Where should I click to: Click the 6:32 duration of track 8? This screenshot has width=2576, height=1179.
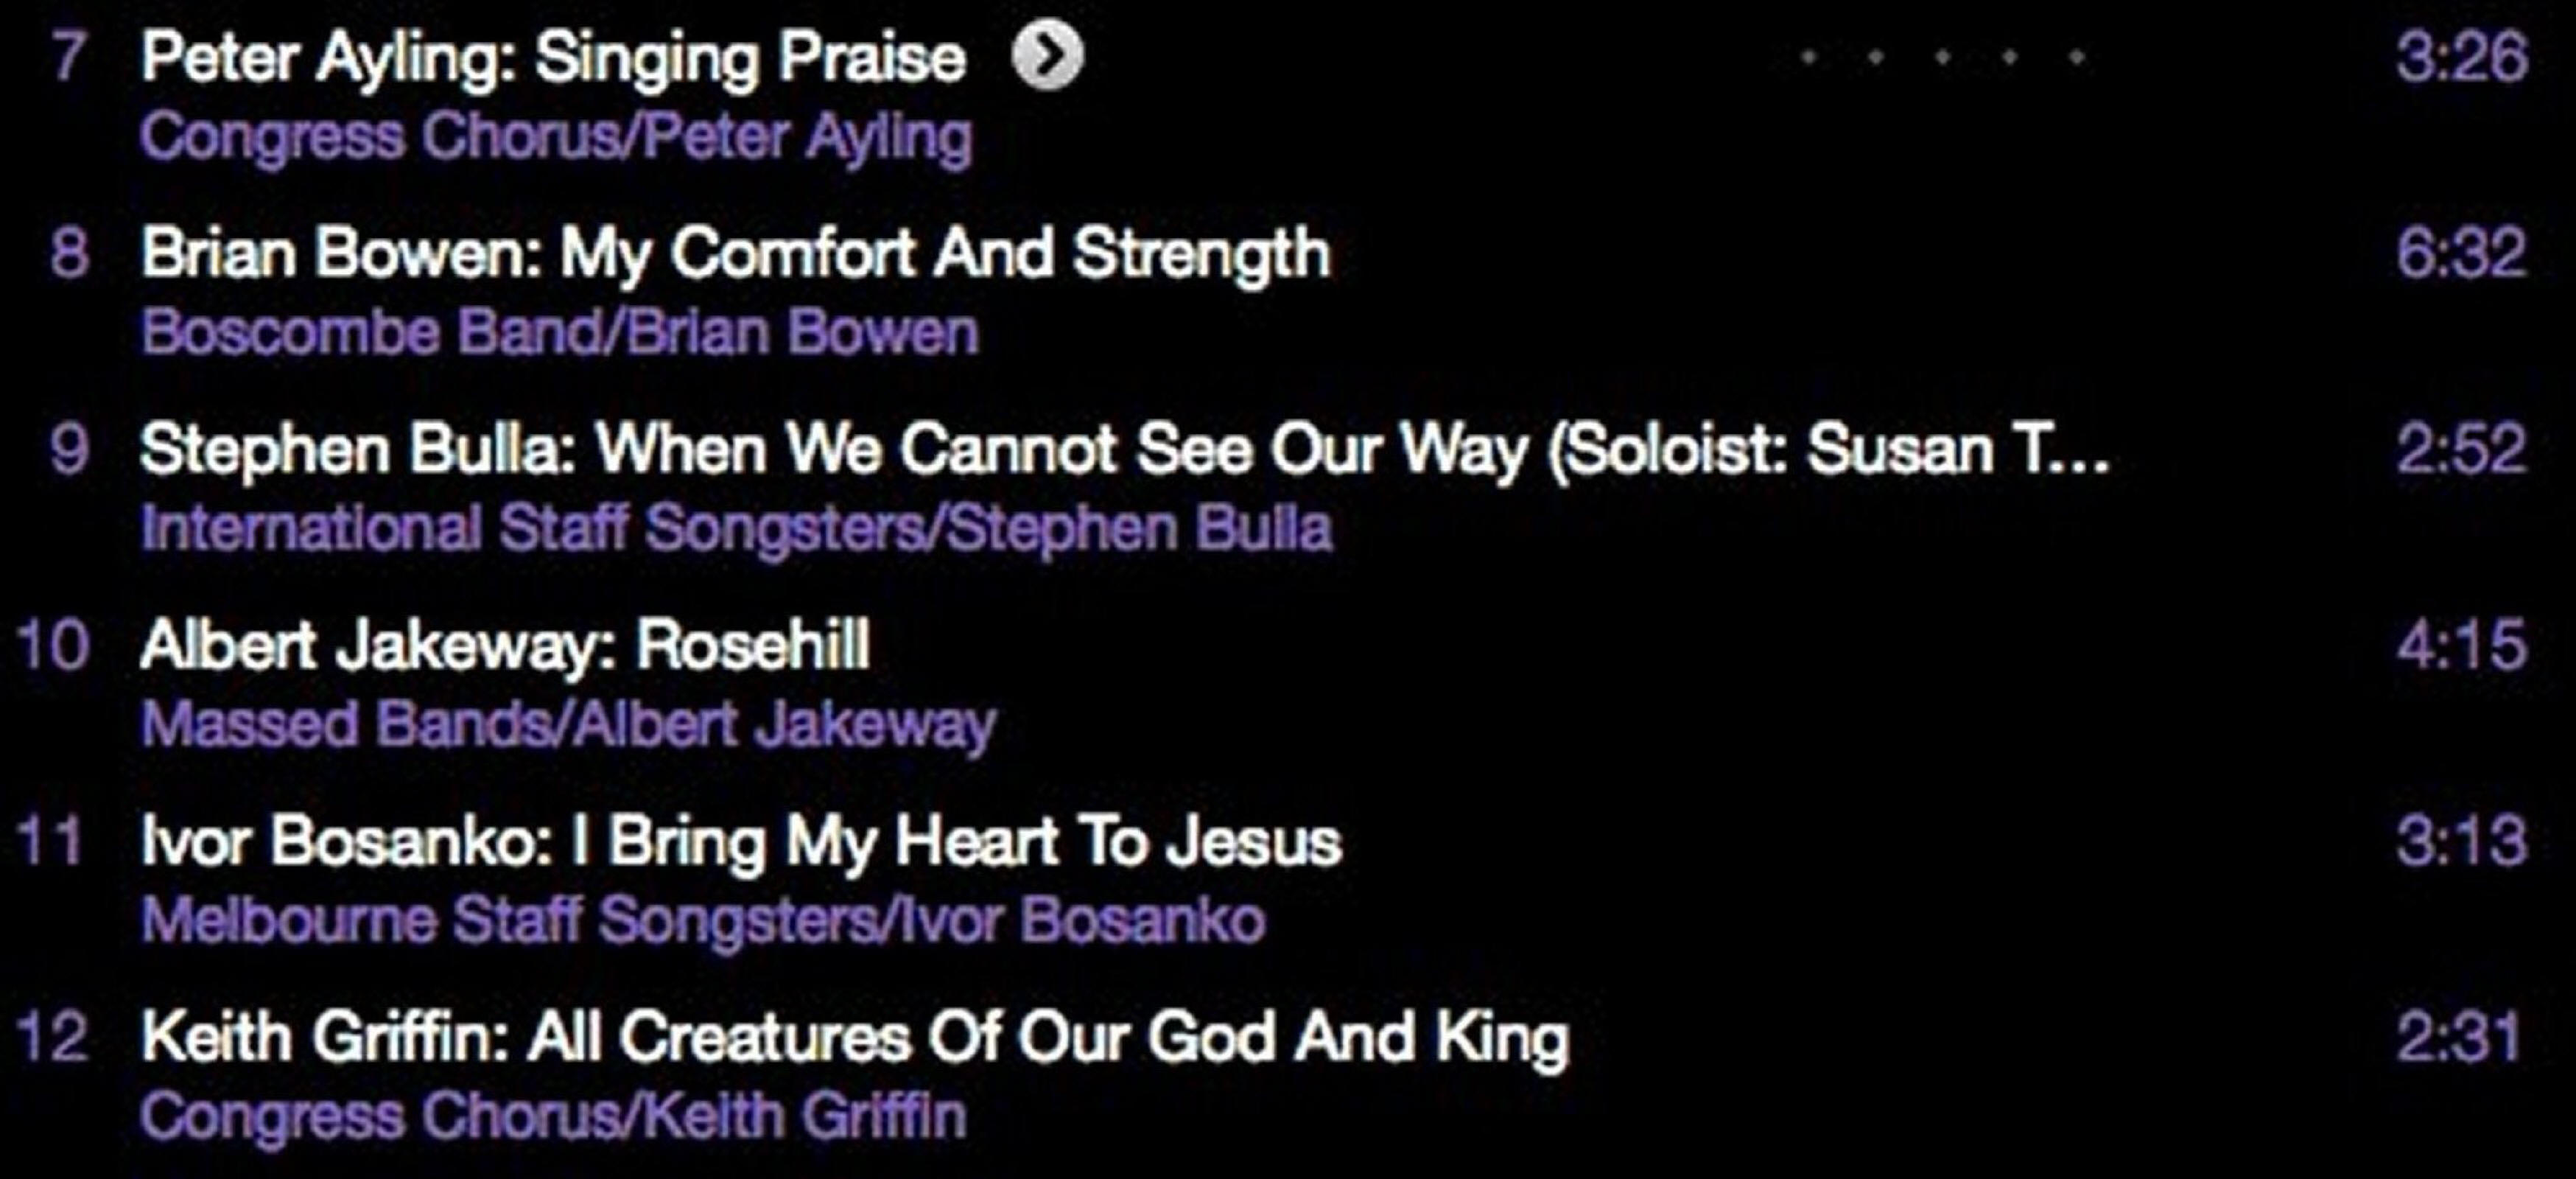pyautogui.click(x=2460, y=253)
